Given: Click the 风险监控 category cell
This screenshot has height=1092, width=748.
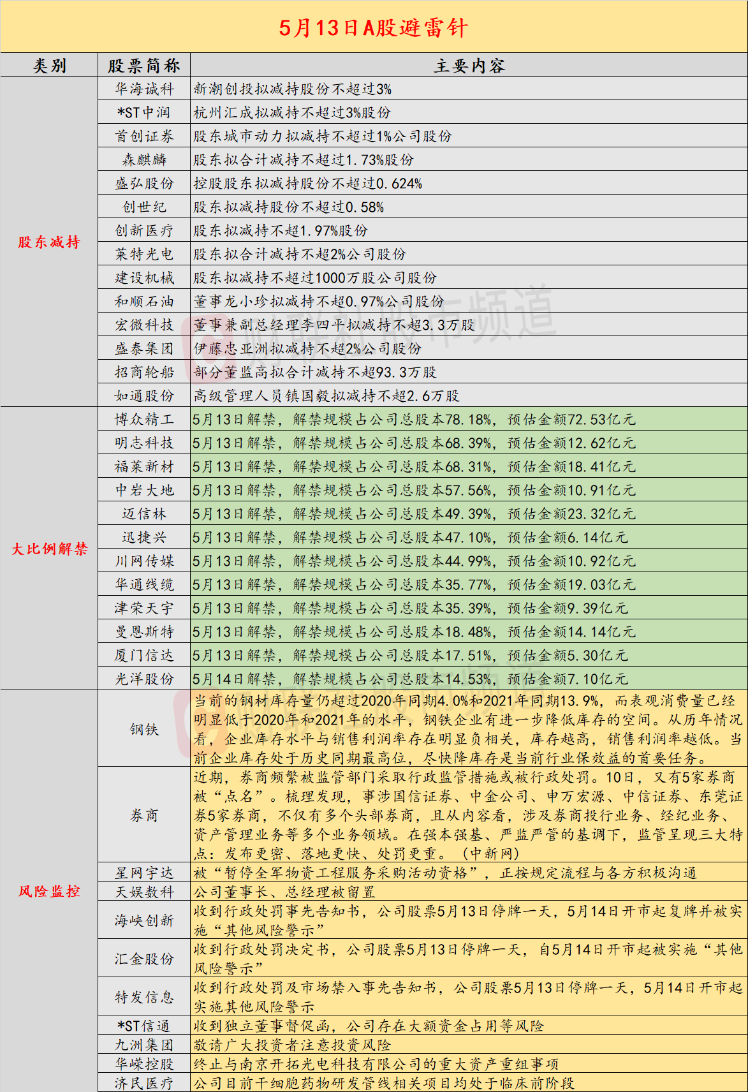Looking at the screenshot, I should 49,891.
